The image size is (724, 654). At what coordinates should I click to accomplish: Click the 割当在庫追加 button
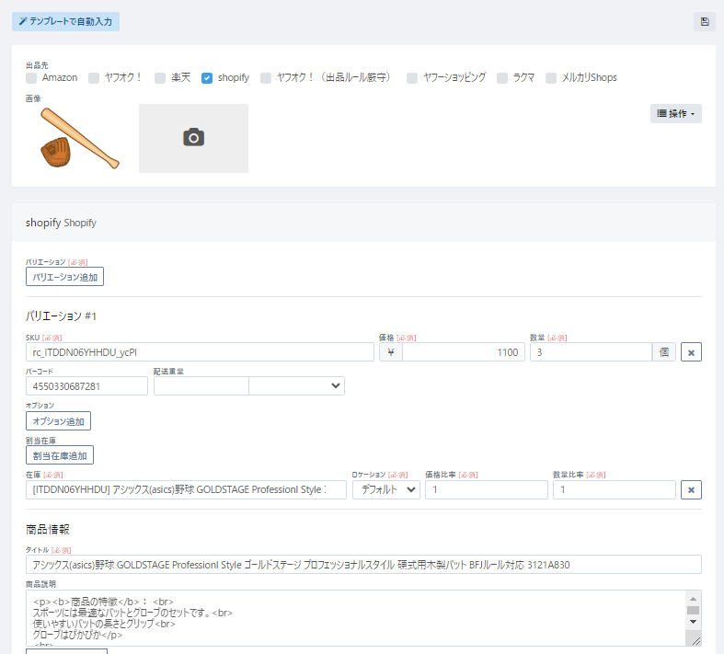tap(60, 455)
